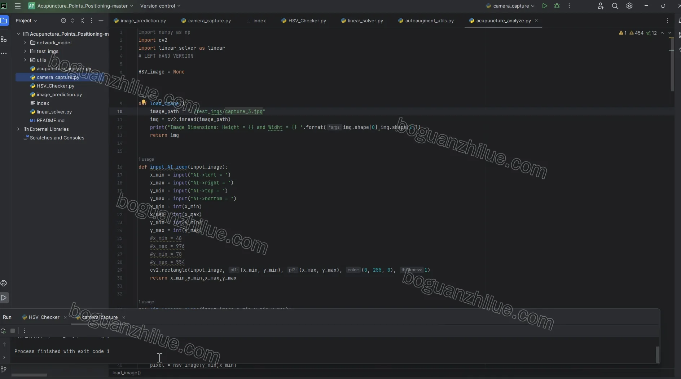Stop the running process button
This screenshot has height=379, width=681.
(x=13, y=330)
